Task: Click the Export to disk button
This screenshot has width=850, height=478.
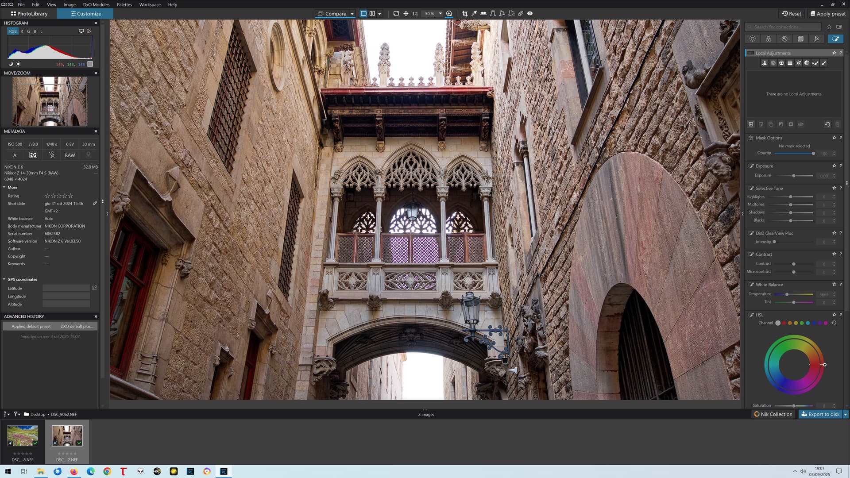Action: click(x=820, y=414)
